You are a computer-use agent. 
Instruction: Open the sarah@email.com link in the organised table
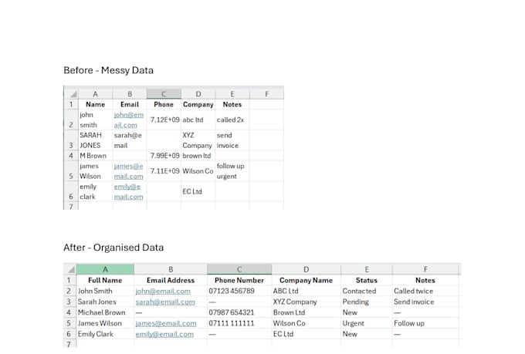click(x=165, y=302)
